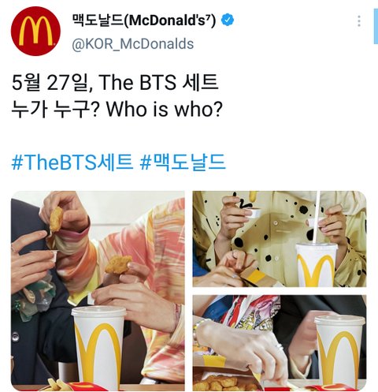
Task: Click the straw cup in top-right photo
Action: coord(317,264)
